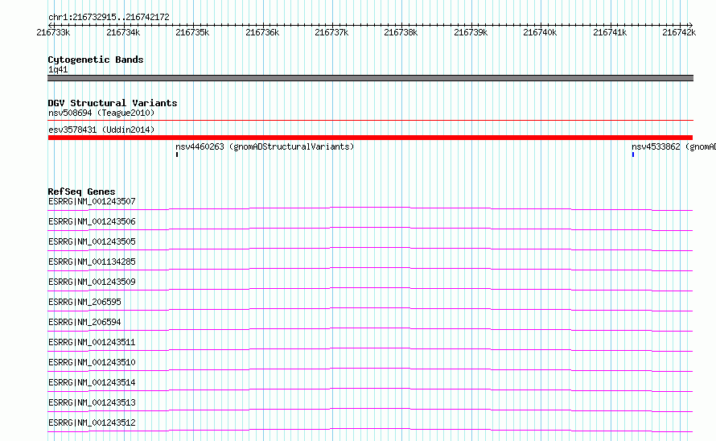Click the small black nsv4460263 variant marker
Viewport: 716px width, 441px height.
pyautogui.click(x=177, y=155)
